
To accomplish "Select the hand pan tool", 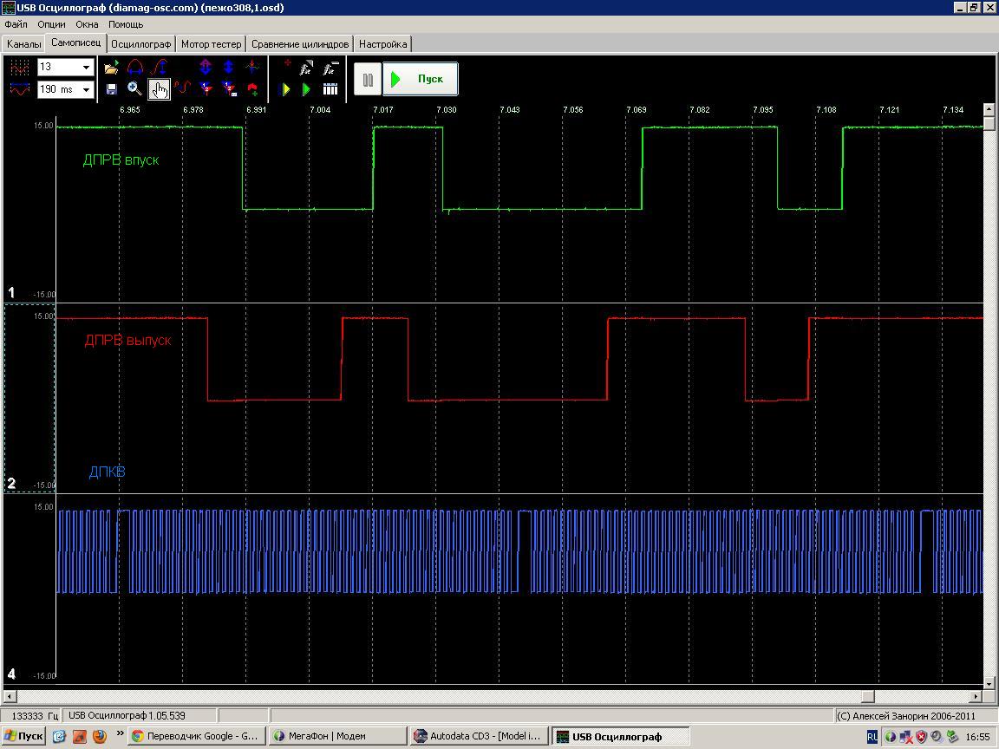I will [160, 89].
